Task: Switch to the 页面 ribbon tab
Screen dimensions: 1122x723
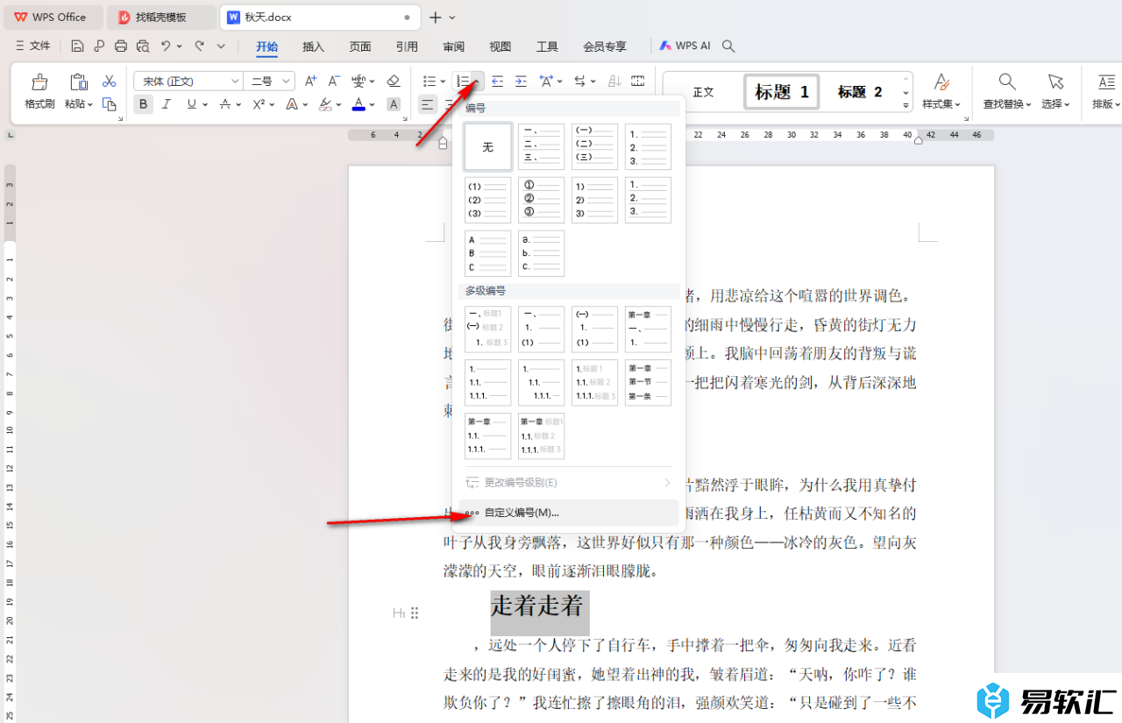Action: coord(360,46)
